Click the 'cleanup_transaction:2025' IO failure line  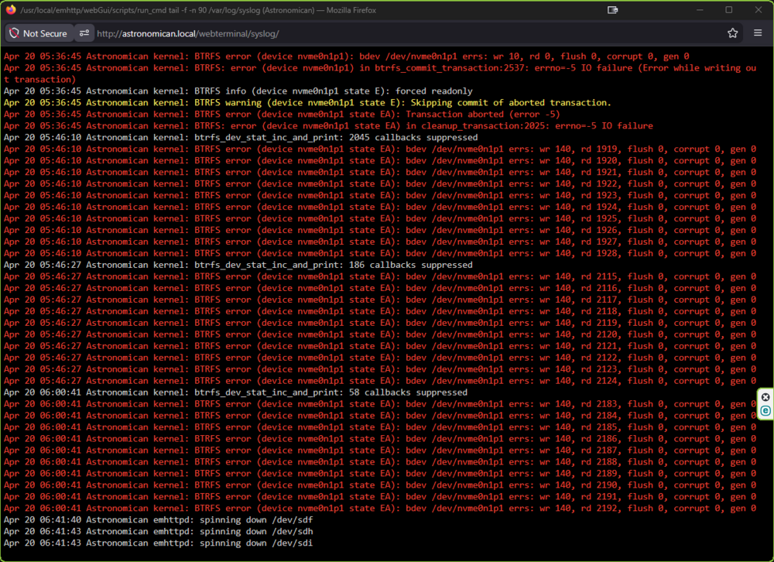(328, 126)
